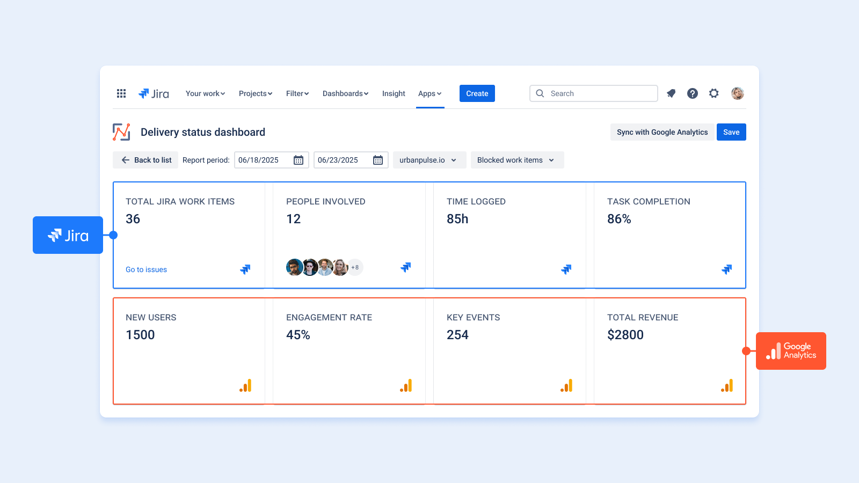Screen dimensions: 859x483
Task: Open the Blocked work items dropdown
Action: (x=517, y=160)
